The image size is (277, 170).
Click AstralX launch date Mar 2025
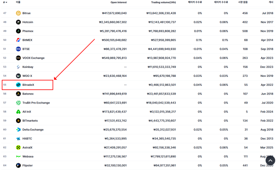[267, 148]
